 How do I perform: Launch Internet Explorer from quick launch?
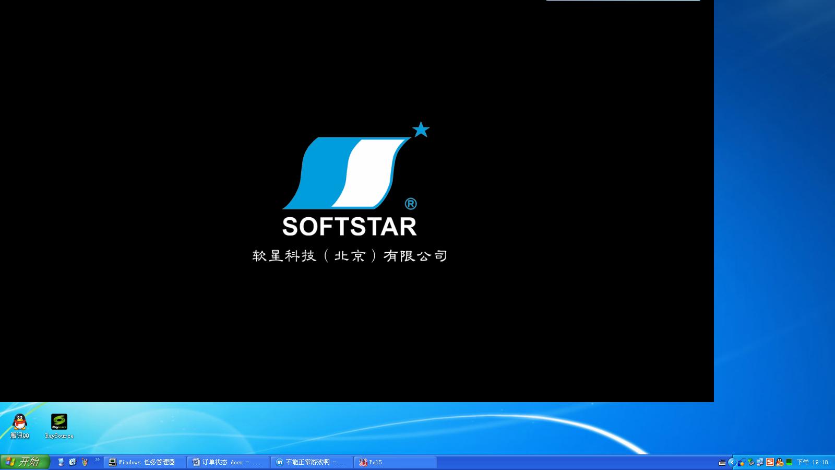tap(73, 462)
